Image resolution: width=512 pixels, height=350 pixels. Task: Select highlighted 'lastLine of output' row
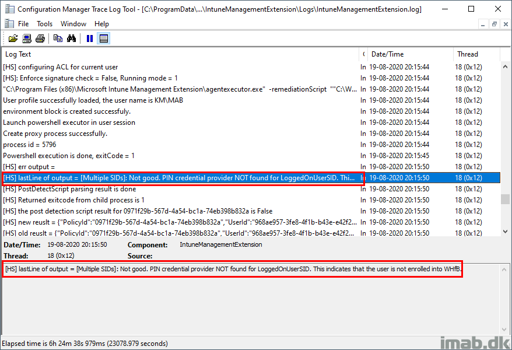point(251,178)
